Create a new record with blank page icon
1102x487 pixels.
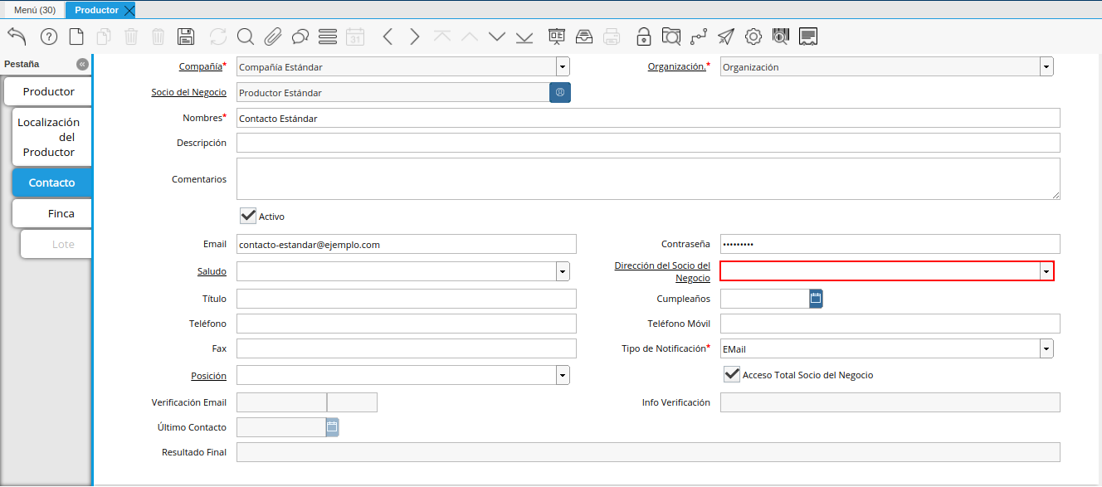[x=76, y=37]
